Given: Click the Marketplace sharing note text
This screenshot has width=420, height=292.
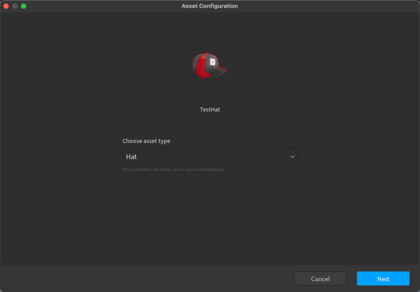Looking at the screenshot, I should point(173,170).
